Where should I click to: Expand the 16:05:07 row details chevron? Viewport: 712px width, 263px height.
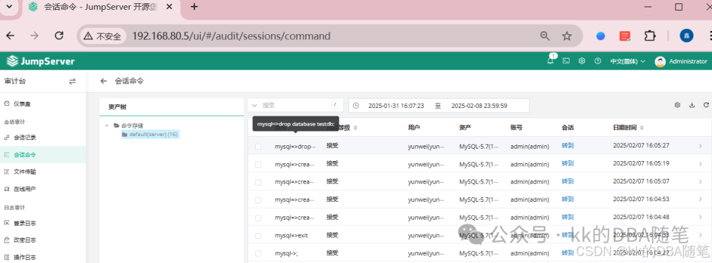click(x=700, y=181)
